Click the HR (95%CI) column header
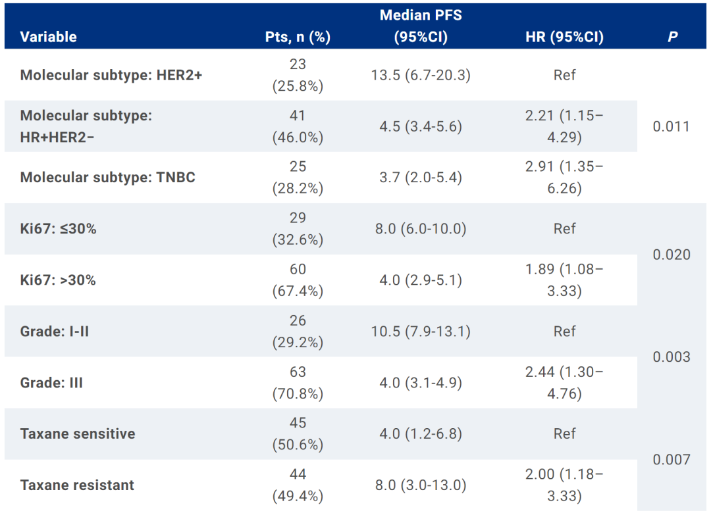This screenshot has height=515, width=711. point(564,37)
